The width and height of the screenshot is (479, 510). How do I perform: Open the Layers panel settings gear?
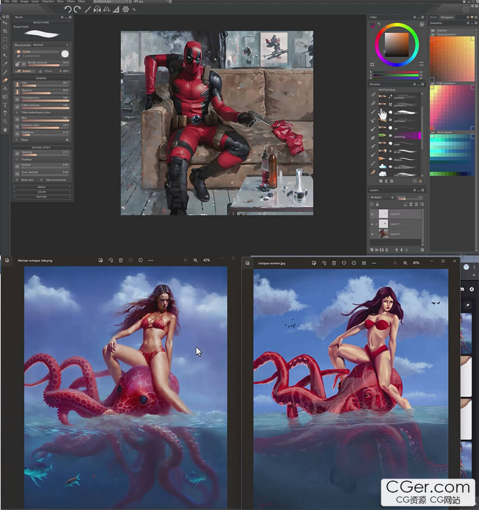415,190
